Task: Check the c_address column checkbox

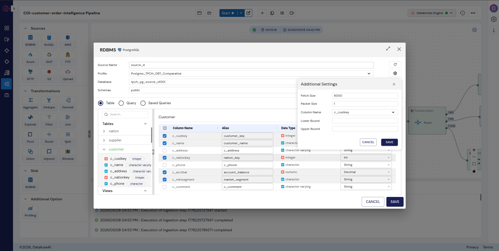Action: 165,150
